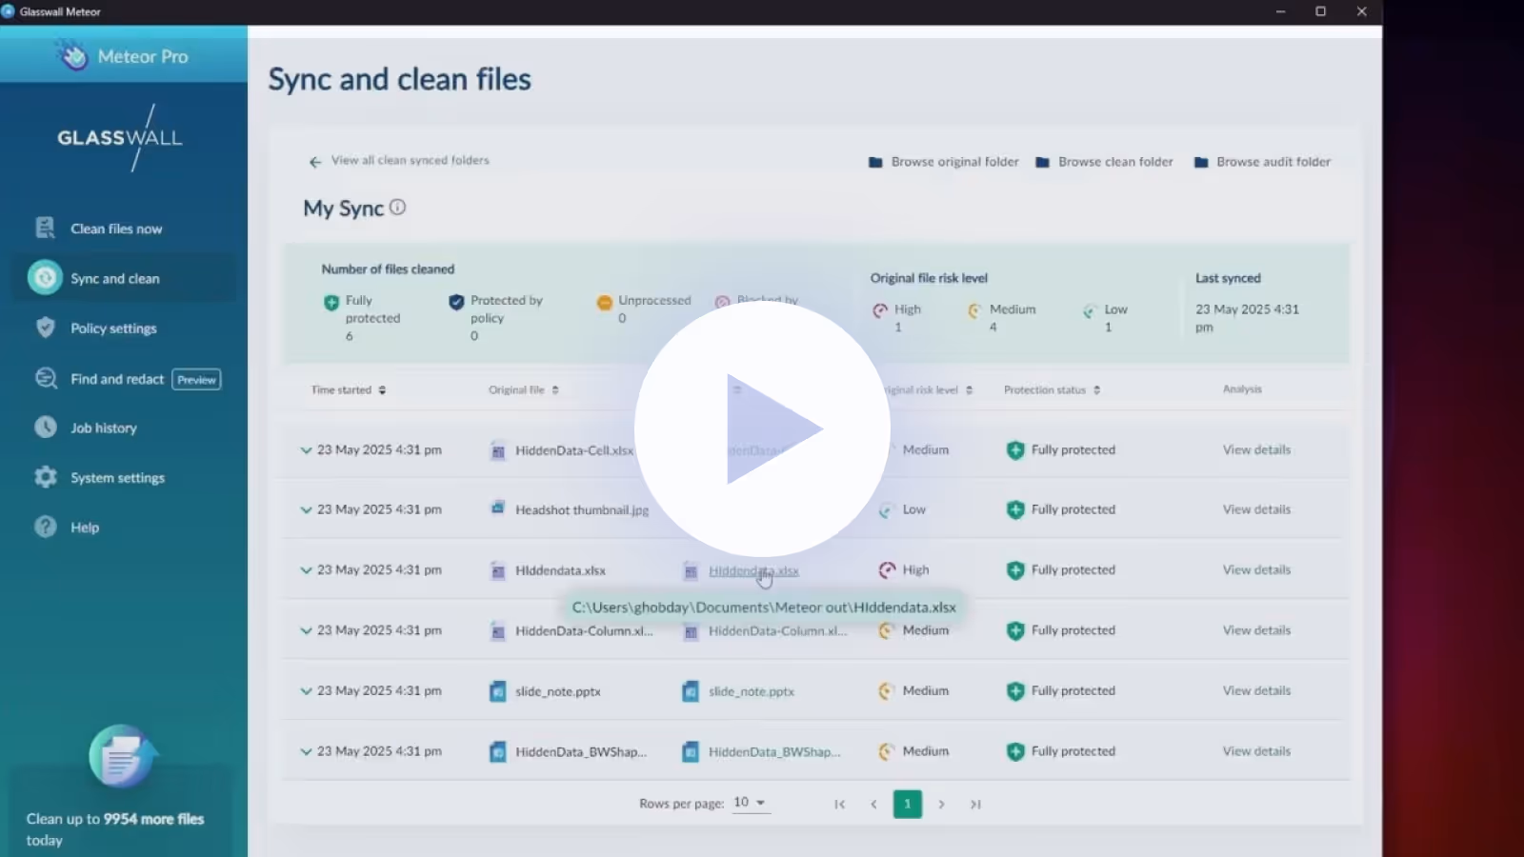Click Fully protected shield in slide_note.pptx row

(x=1015, y=691)
